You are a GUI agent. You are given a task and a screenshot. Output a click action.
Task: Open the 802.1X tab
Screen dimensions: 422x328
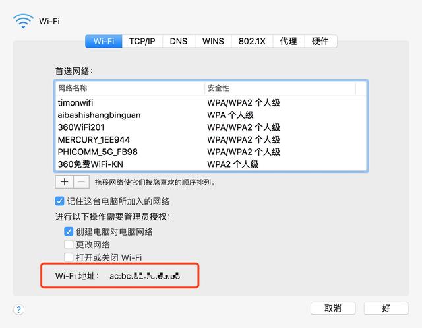[252, 41]
